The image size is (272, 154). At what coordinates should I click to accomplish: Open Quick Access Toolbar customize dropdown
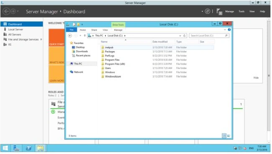[82, 25]
